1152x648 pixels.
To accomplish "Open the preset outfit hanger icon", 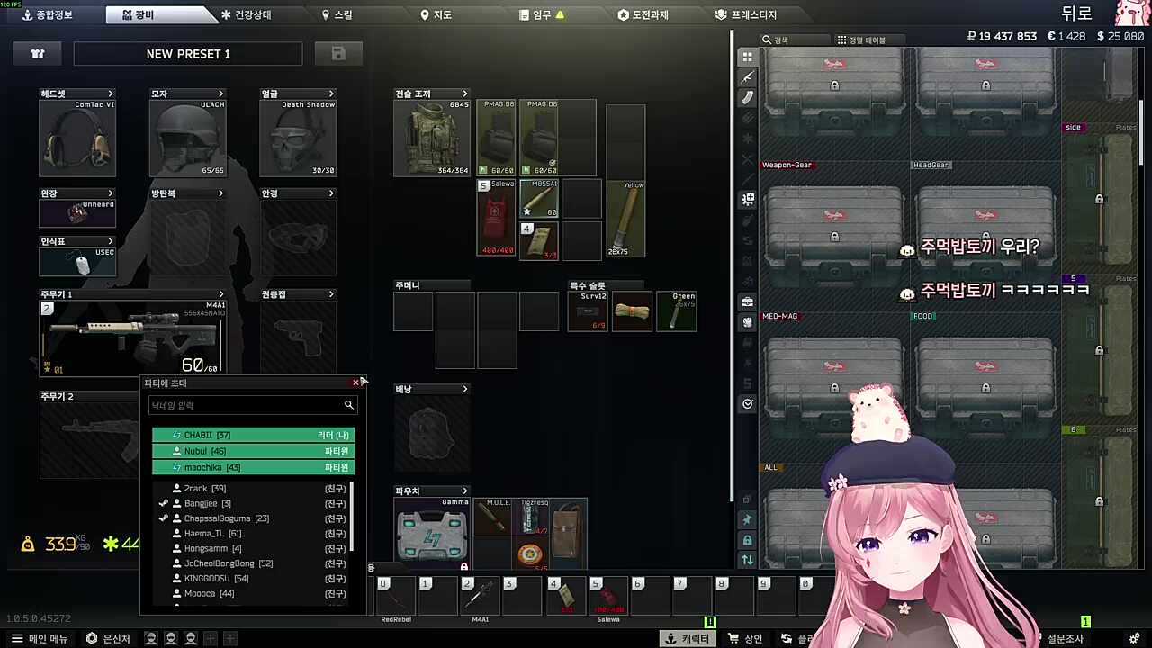I will tap(38, 54).
